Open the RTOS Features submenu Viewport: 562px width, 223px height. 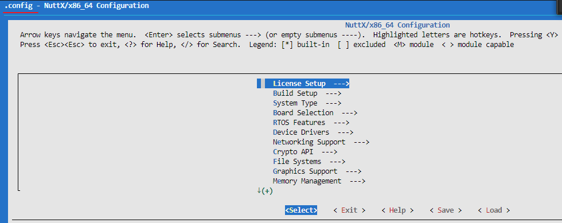click(x=311, y=122)
